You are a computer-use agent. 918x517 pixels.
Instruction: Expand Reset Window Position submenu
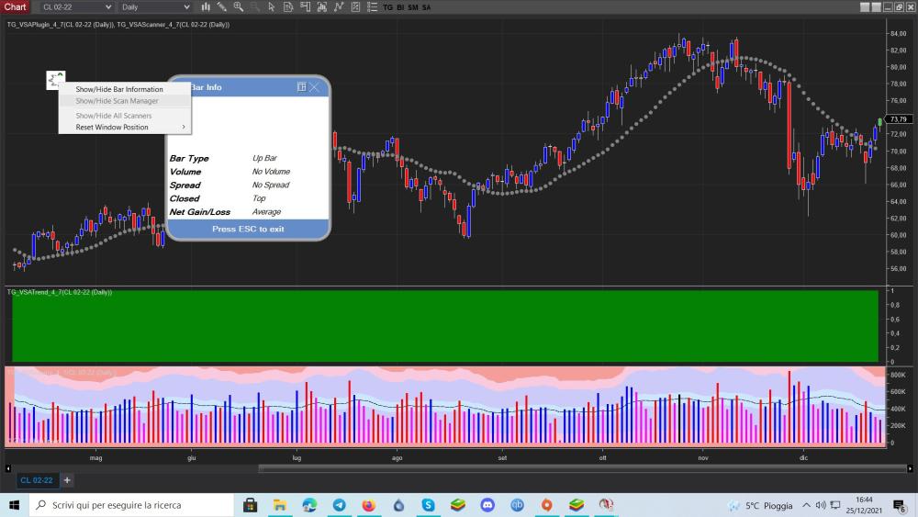125,127
